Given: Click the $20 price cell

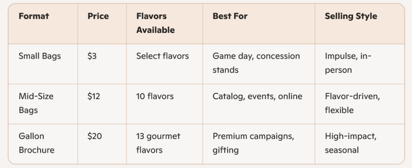Looking at the screenshot, I should [95, 136].
